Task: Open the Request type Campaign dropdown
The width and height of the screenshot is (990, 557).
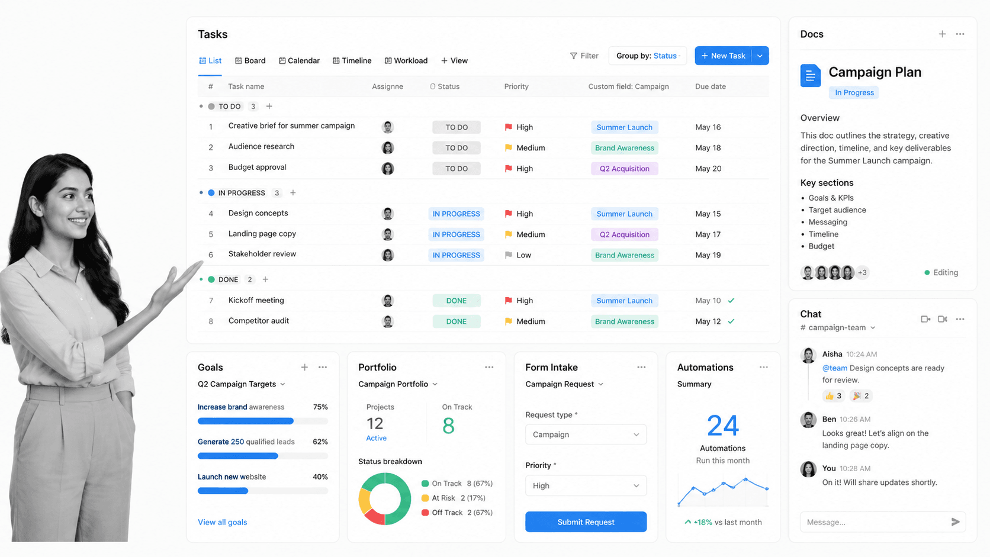Action: pos(586,434)
